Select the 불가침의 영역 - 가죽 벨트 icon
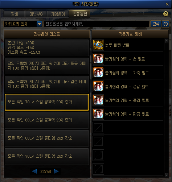Viewport: 172px width, 182px height. point(98,73)
